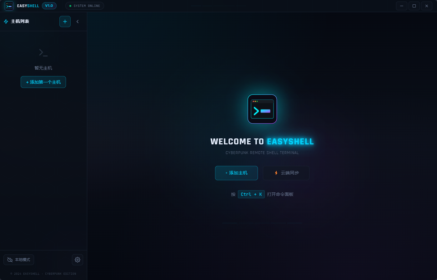The width and height of the screenshot is (437, 280).
Task: Click the SYSTEM ONLINE status indicator
Action: 85,6
